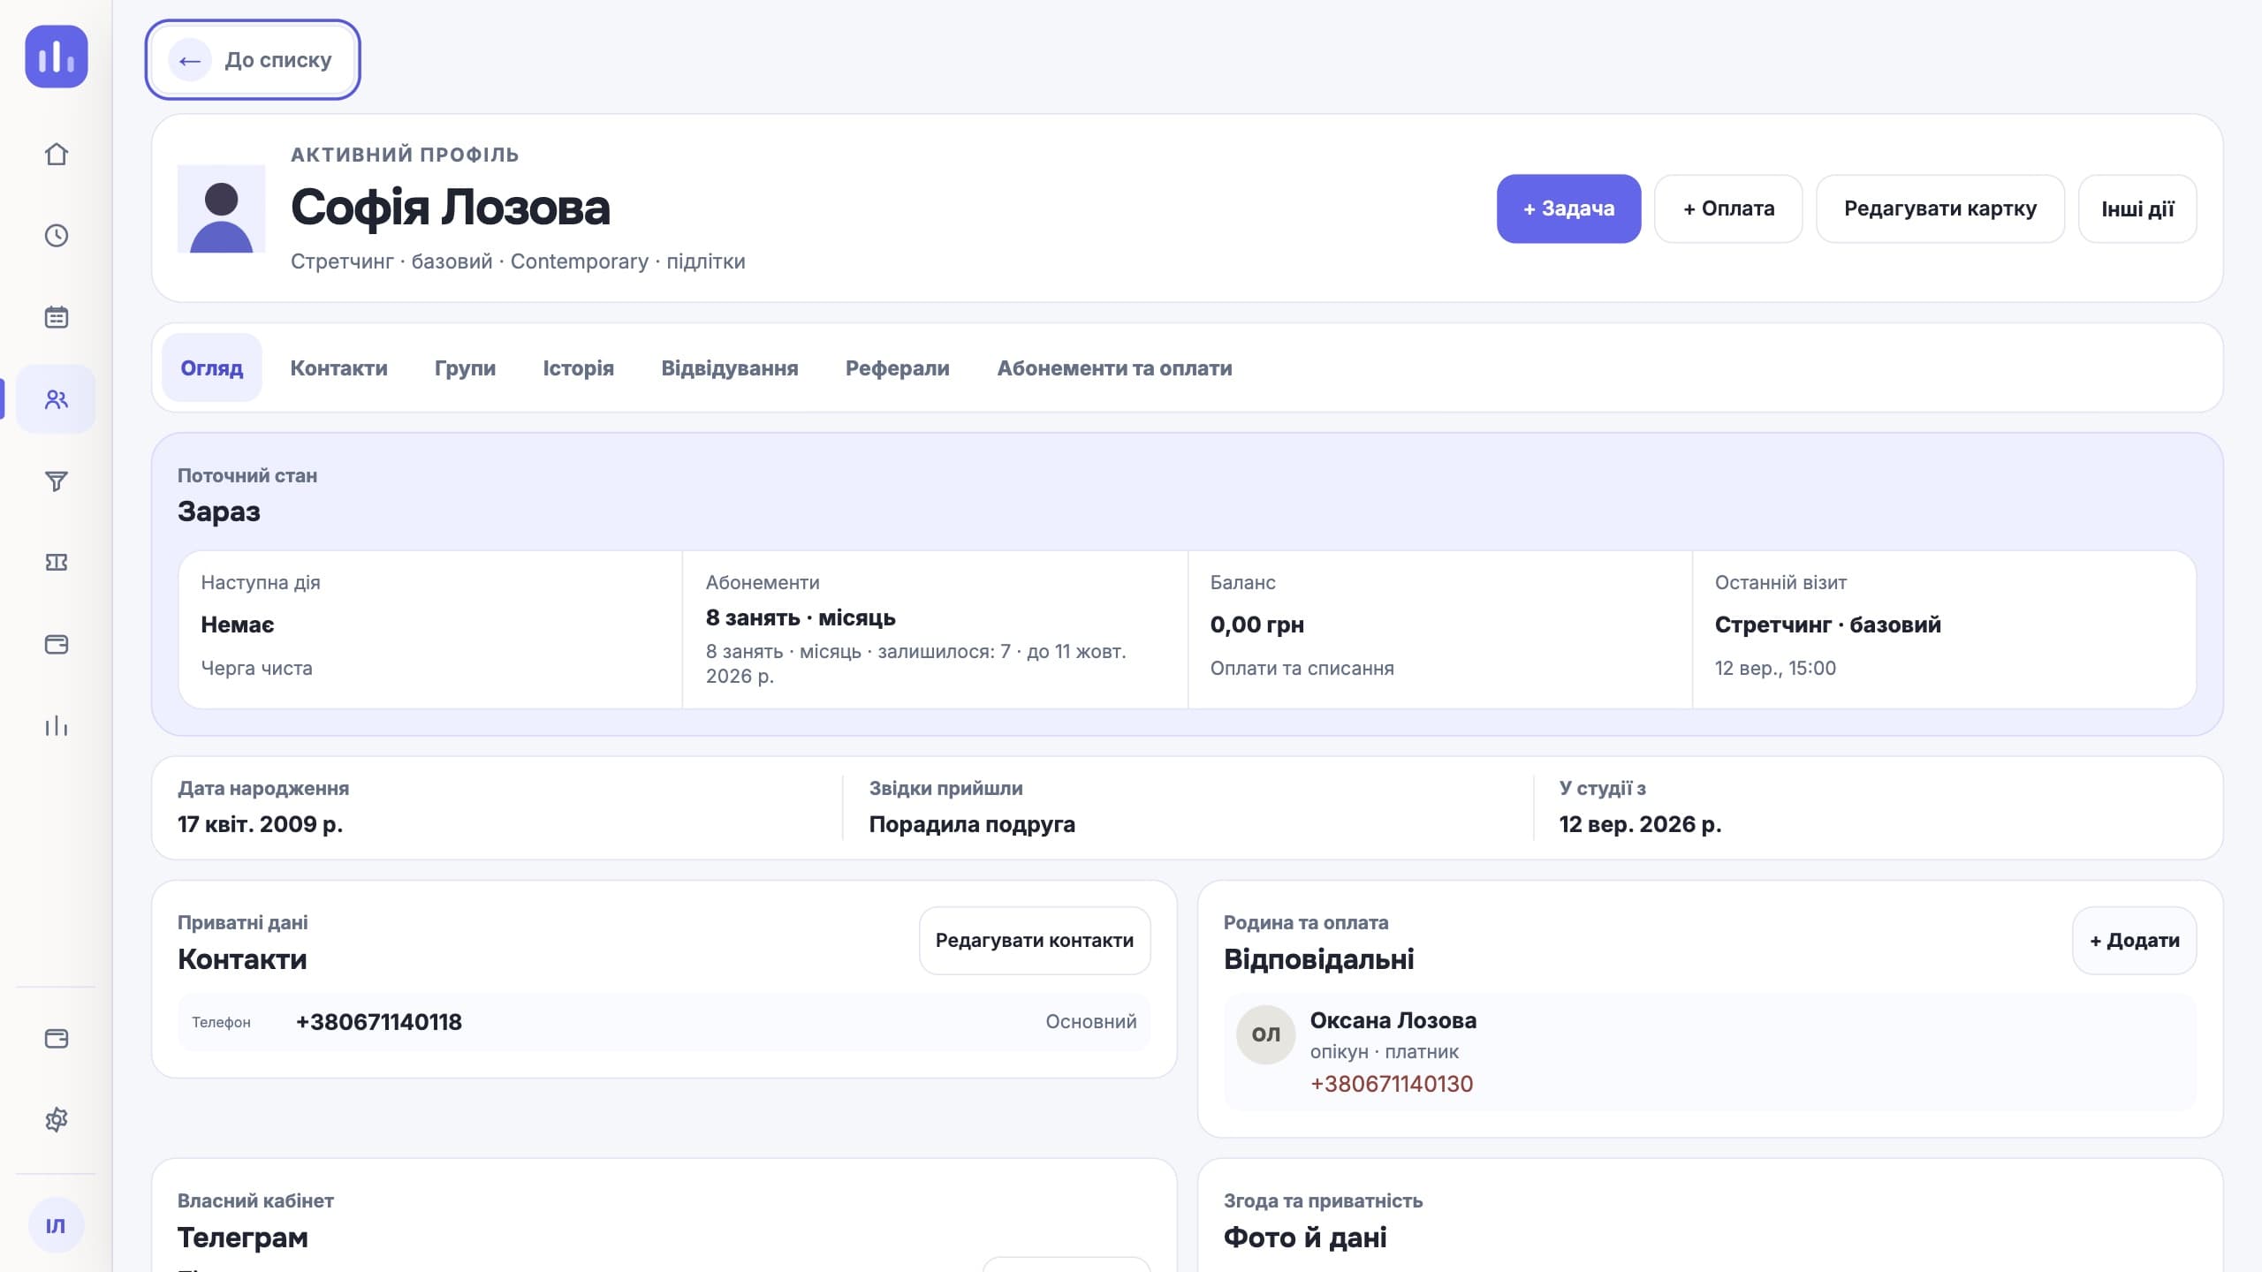Viewport: 2262px width, 1272px height.
Task: Open the funnel filter icon in sidebar
Action: tap(56, 481)
